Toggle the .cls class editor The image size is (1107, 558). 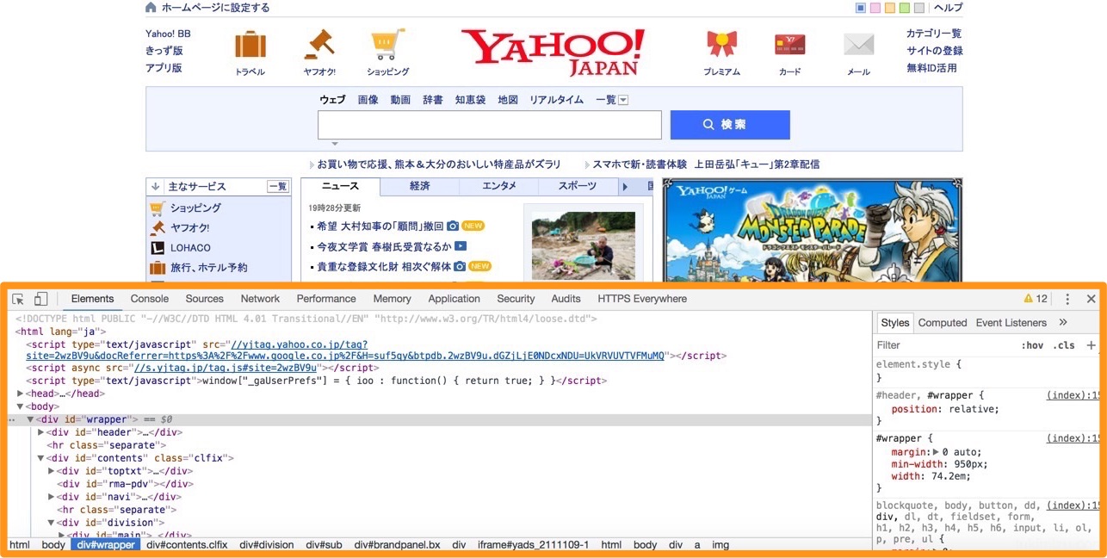(x=1064, y=345)
